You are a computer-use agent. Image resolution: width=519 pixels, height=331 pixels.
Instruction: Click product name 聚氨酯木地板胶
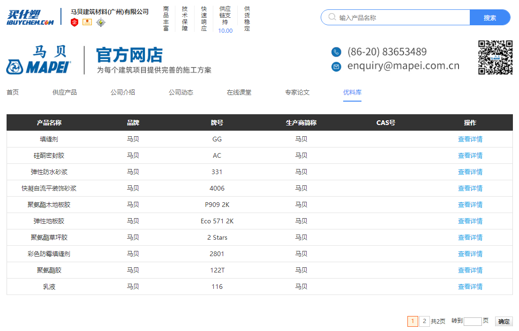pos(49,205)
